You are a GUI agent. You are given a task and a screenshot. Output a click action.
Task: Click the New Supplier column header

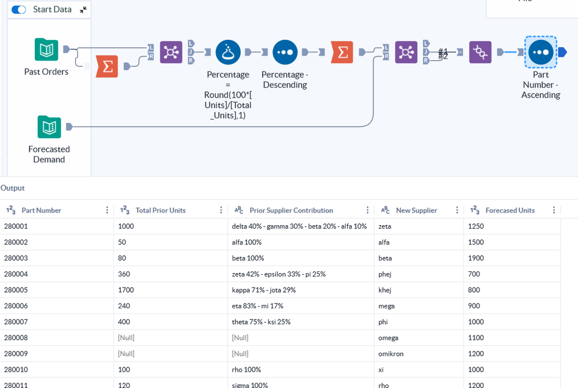coord(416,210)
